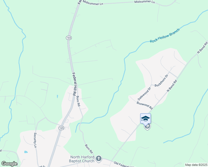The height and width of the screenshot is (167, 208).
Task: Click the Buckthorn Dr street label
Action: 162,81
